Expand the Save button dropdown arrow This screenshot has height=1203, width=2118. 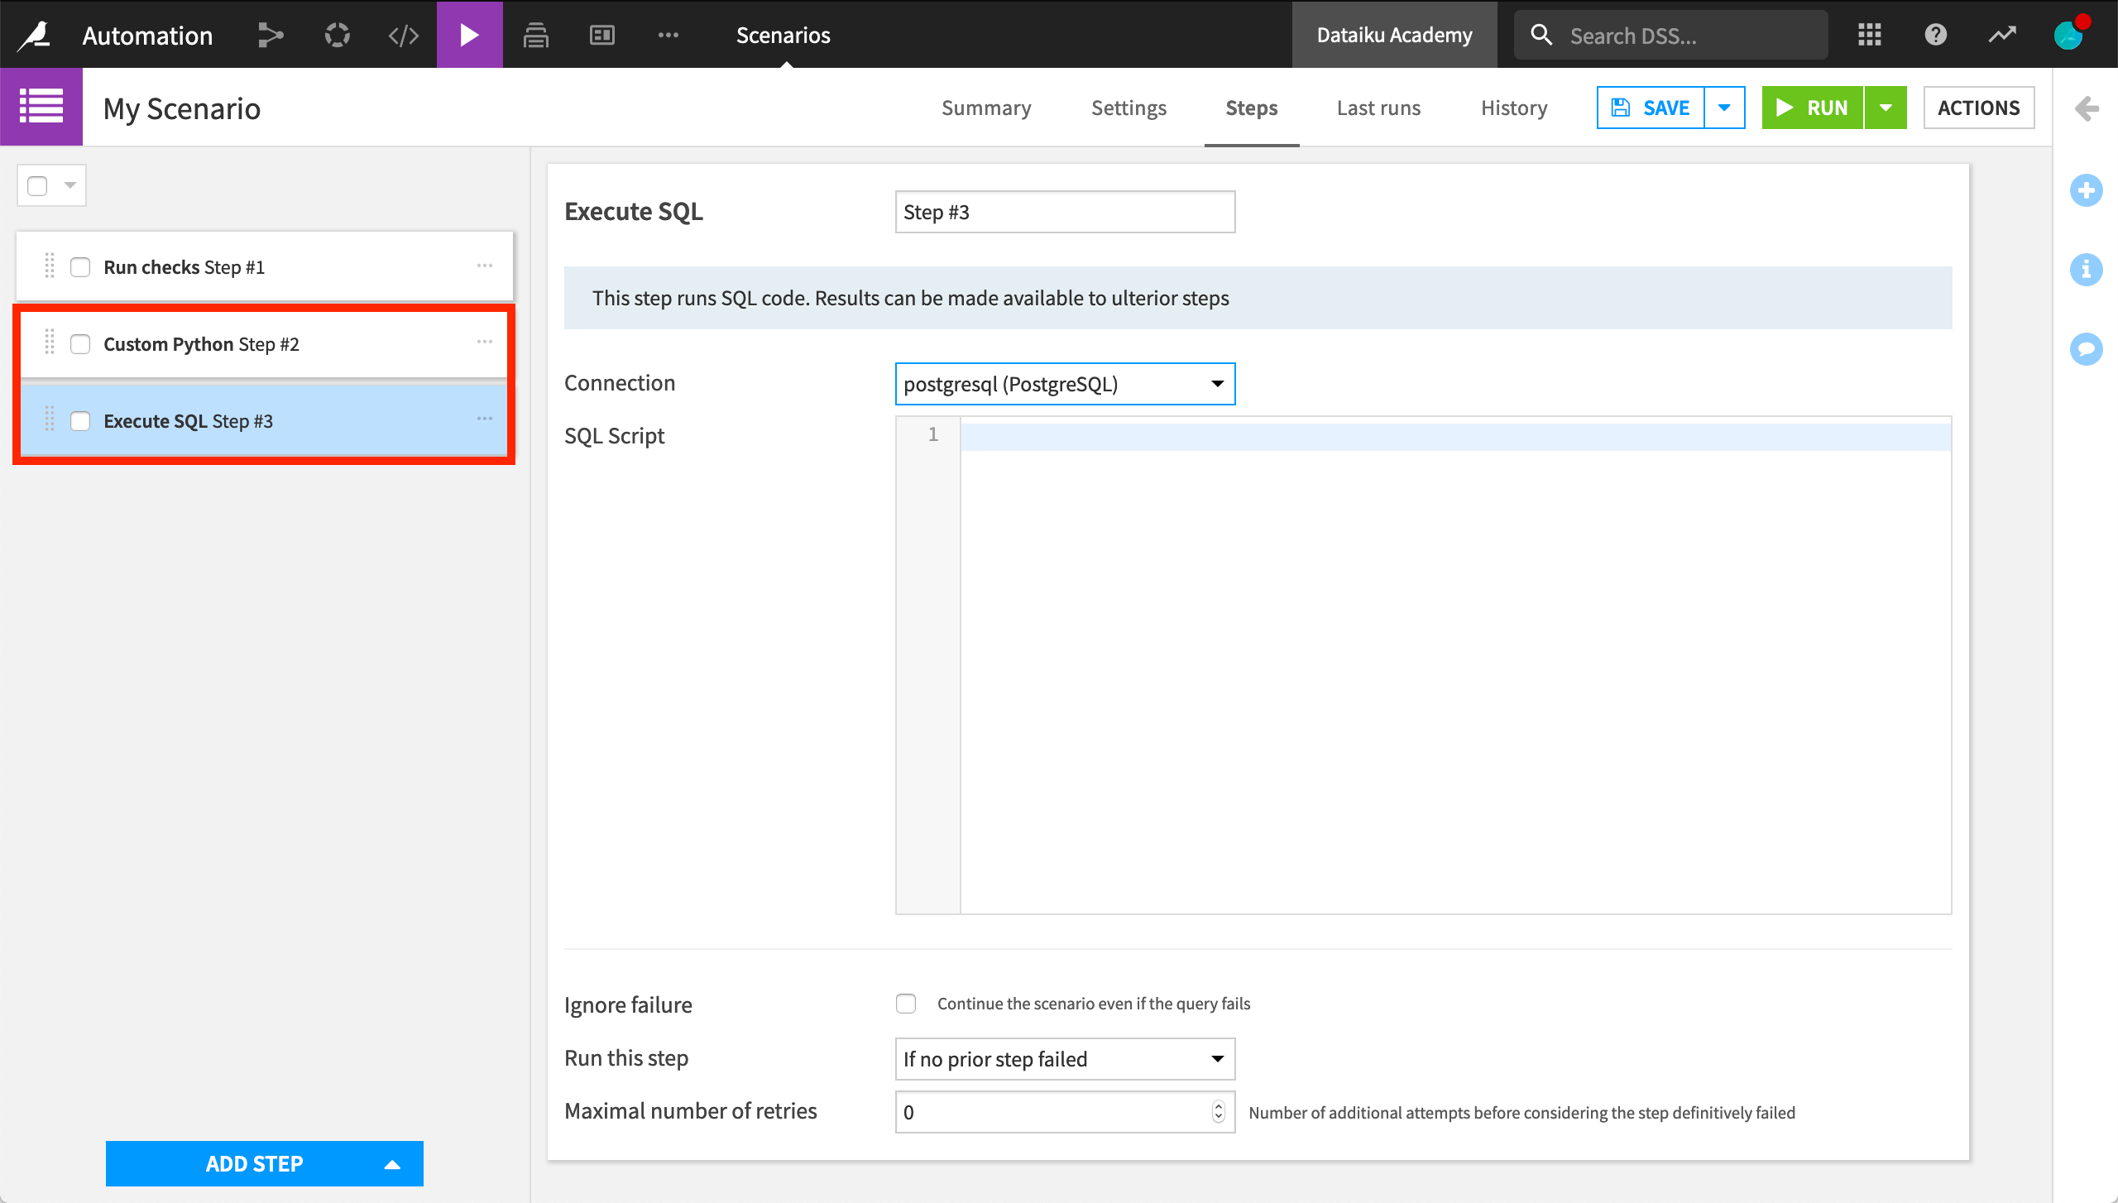(1724, 108)
